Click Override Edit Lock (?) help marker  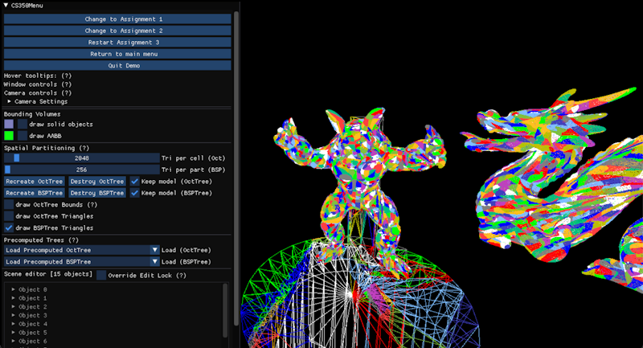[x=182, y=276]
